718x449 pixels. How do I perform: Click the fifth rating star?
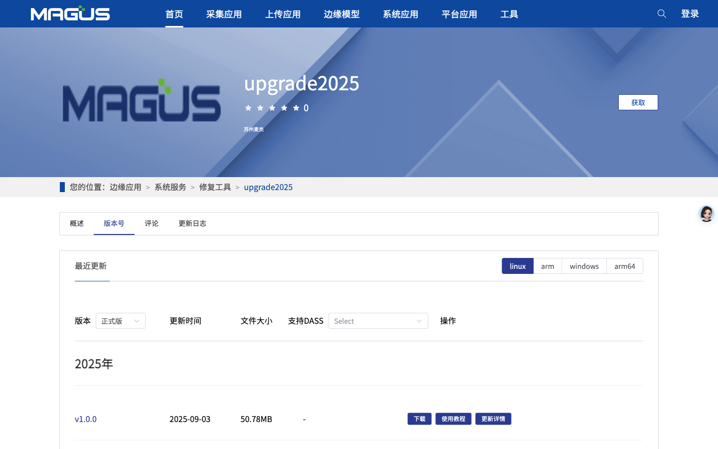[x=296, y=108]
